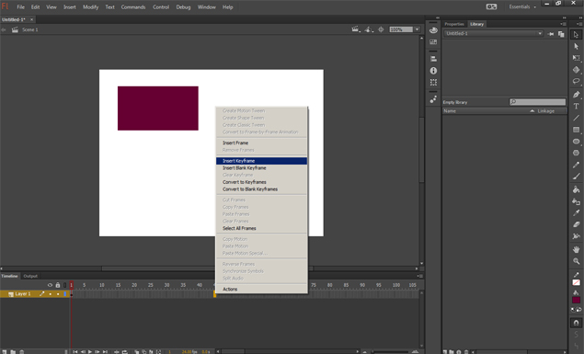Select the Free Transform tool

pos(576,58)
